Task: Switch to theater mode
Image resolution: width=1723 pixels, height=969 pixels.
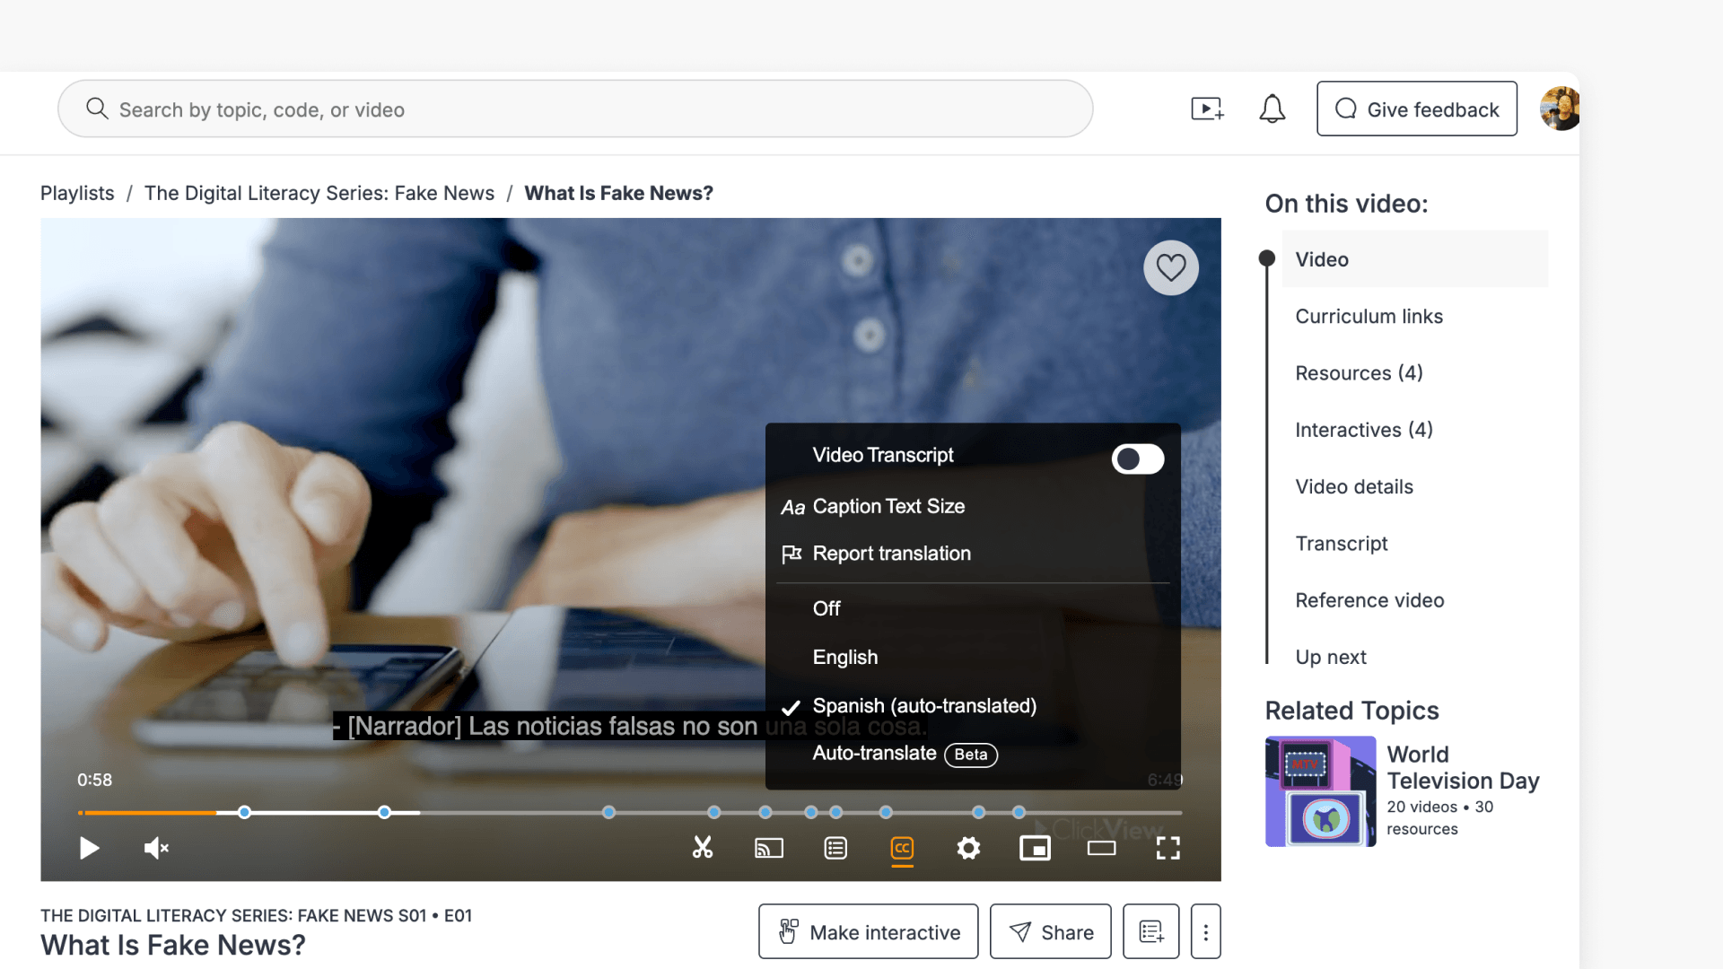Action: tap(1101, 848)
